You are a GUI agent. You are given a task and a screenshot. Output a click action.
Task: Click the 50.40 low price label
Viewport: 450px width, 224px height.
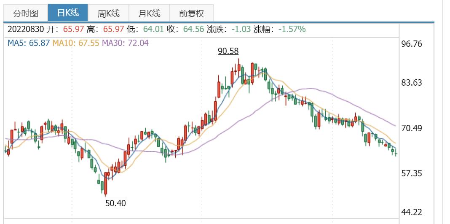115,203
